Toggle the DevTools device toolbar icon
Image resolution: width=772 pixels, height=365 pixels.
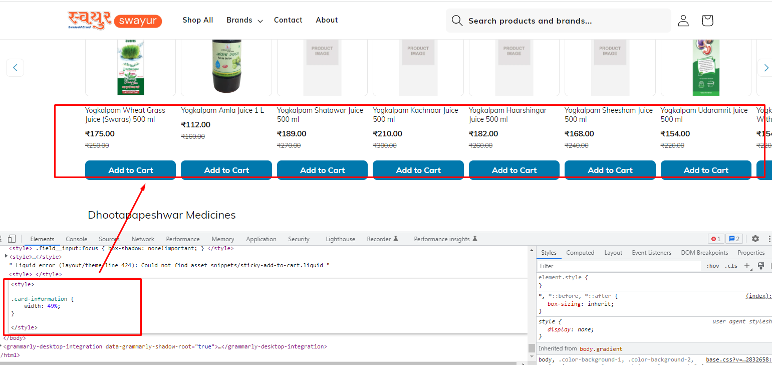[x=12, y=239]
